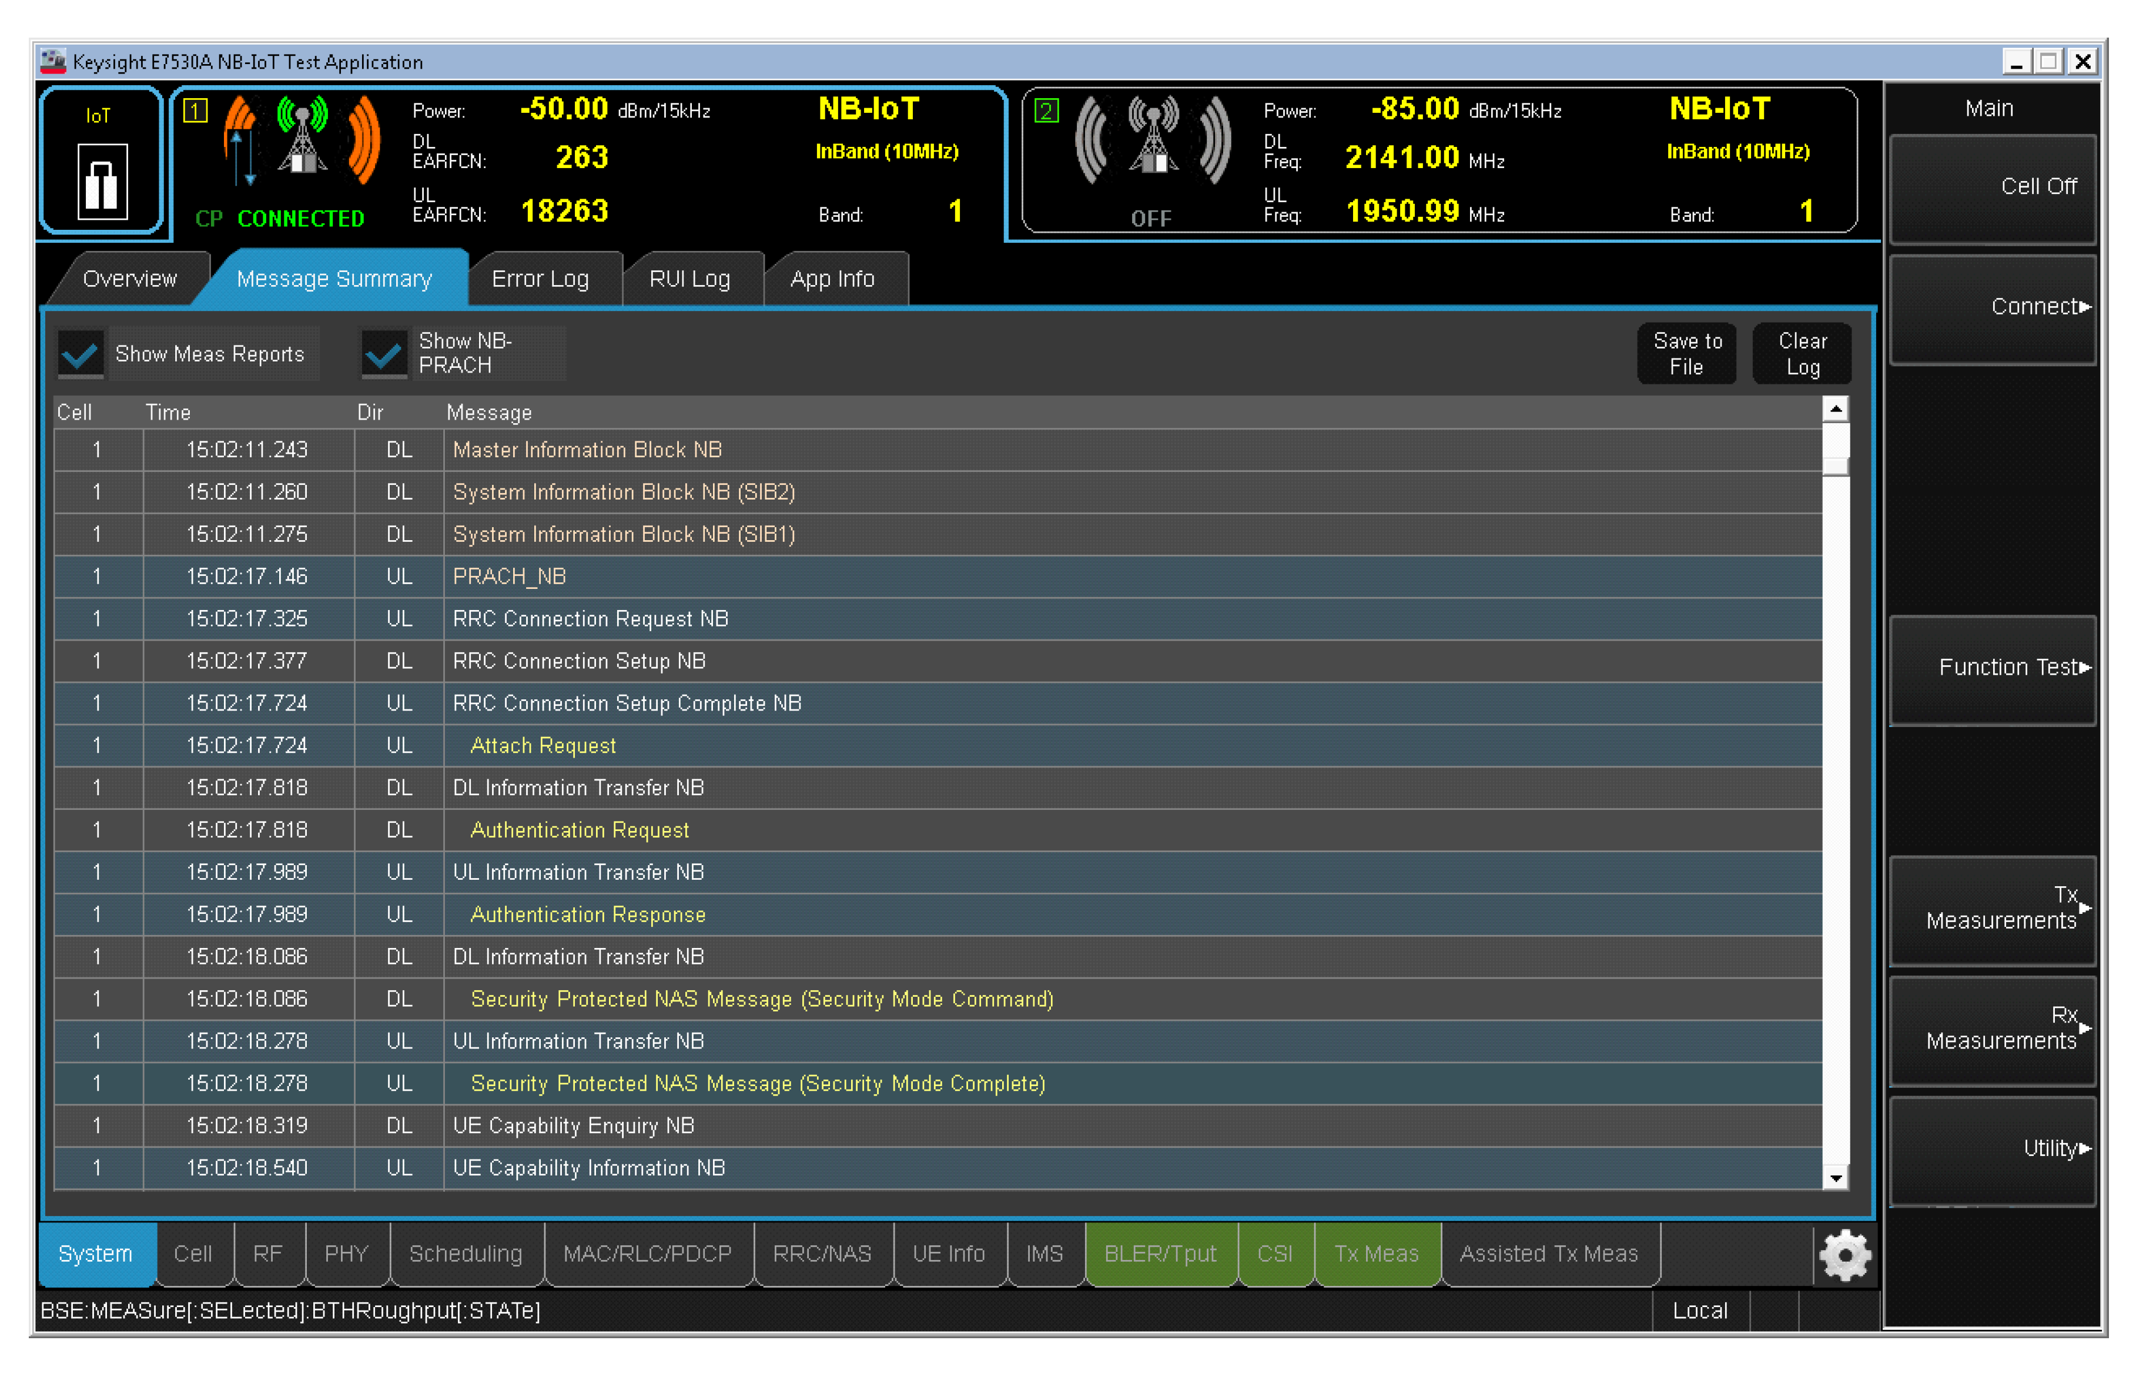Open the RRC/NAS bottom tab
This screenshot has width=2136, height=1377.
pyautogui.click(x=822, y=1254)
